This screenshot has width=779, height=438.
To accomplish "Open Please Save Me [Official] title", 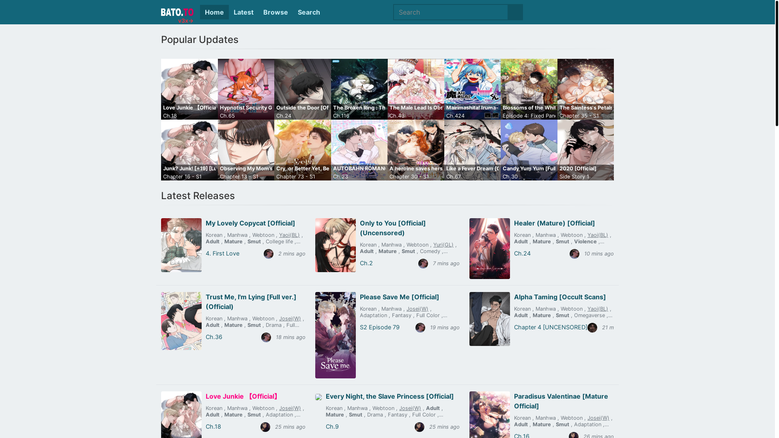I will click(399, 297).
